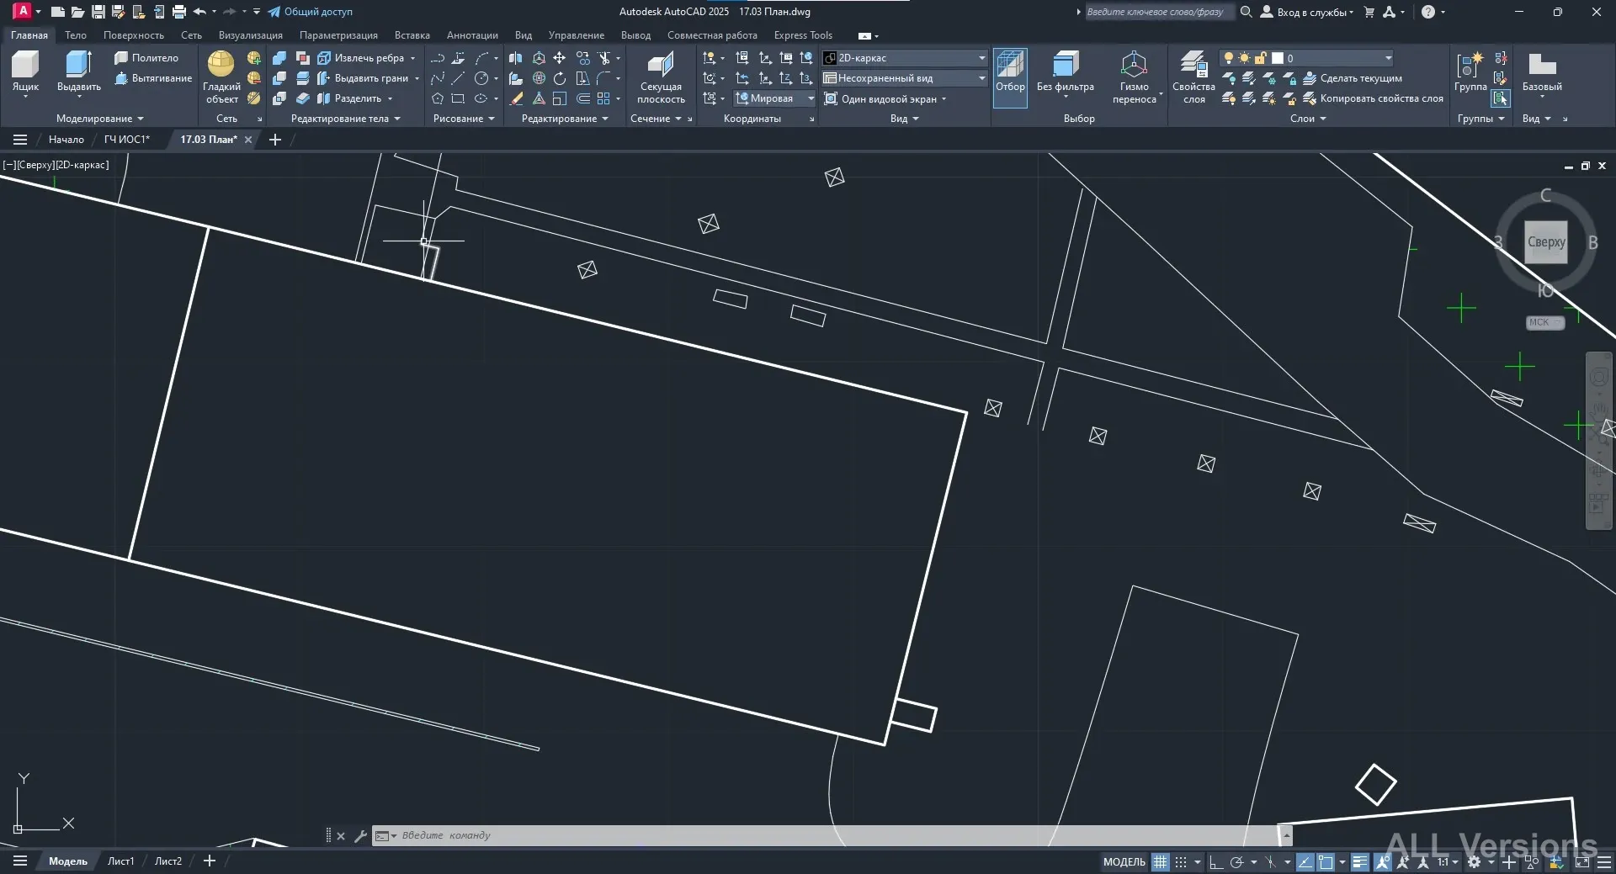Toggle ortho mode in status bar

1216,861
